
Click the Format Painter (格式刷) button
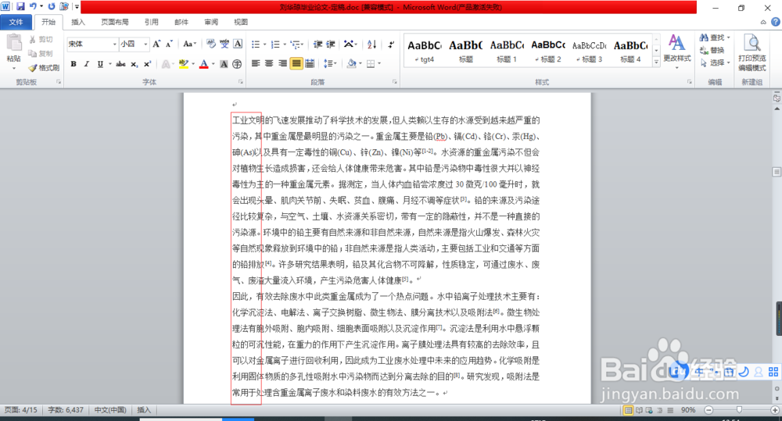pos(44,67)
